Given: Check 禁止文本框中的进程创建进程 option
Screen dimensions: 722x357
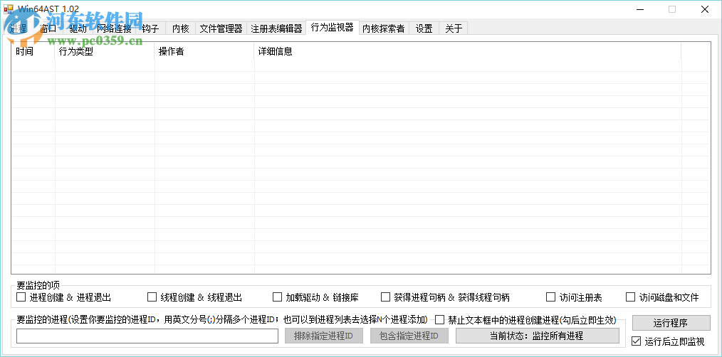Looking at the screenshot, I should [525, 319].
